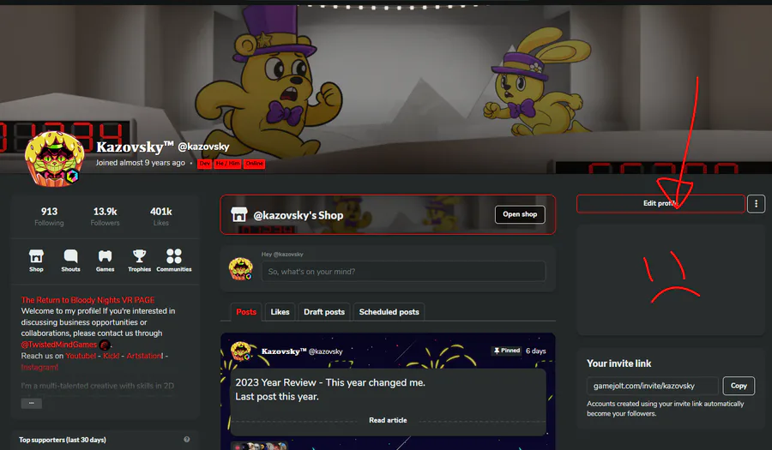Click the '@kazovsky's Shop' banner title

point(298,215)
